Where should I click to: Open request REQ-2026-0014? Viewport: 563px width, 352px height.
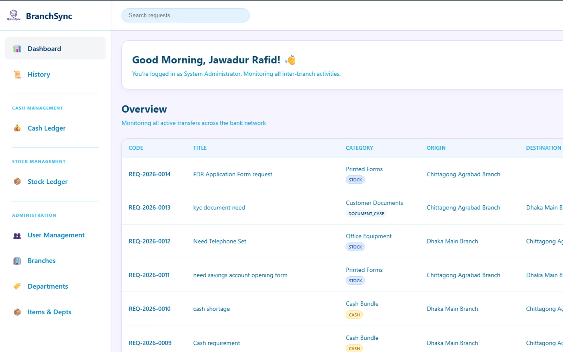pos(150,174)
